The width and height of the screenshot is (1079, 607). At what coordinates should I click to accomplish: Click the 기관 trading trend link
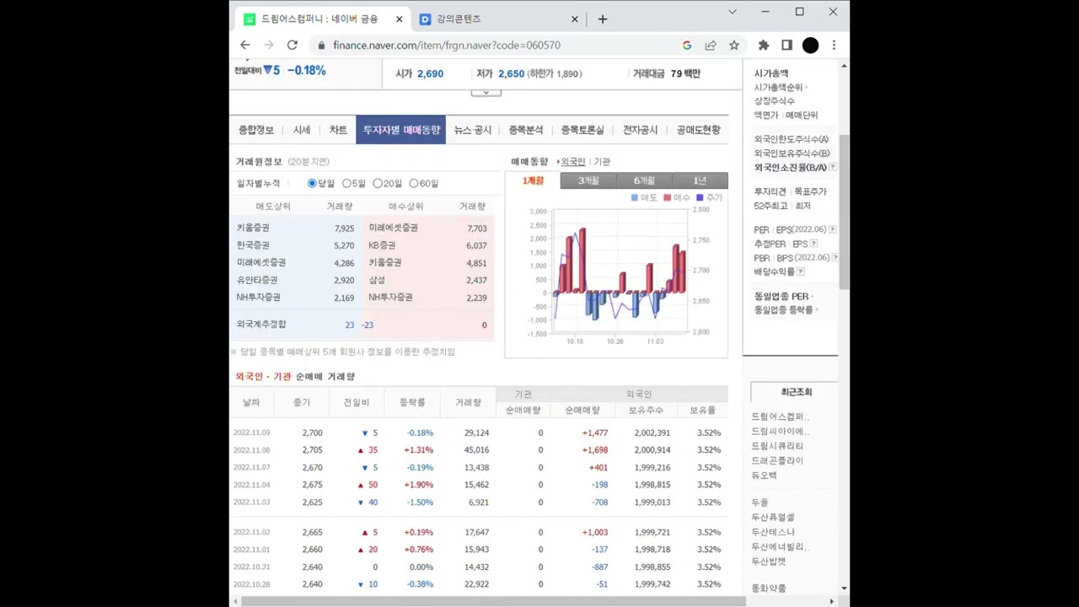coord(602,162)
